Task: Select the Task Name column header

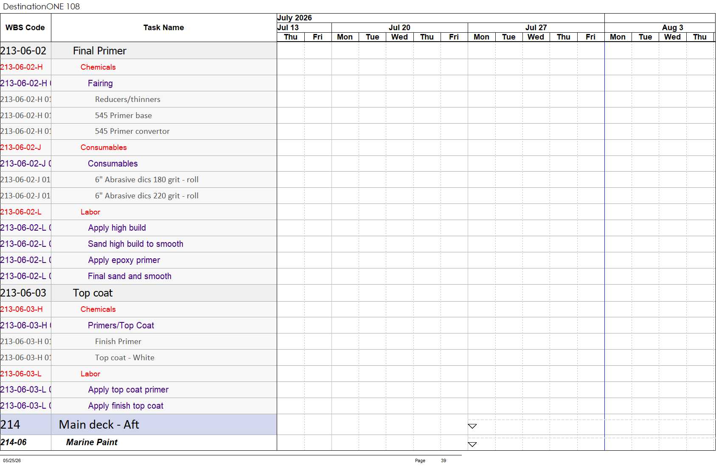Action: click(x=163, y=28)
